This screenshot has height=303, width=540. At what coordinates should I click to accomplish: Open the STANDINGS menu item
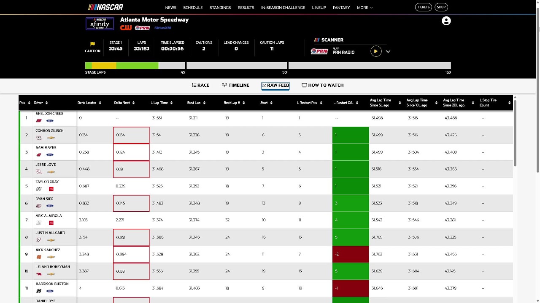(220, 8)
